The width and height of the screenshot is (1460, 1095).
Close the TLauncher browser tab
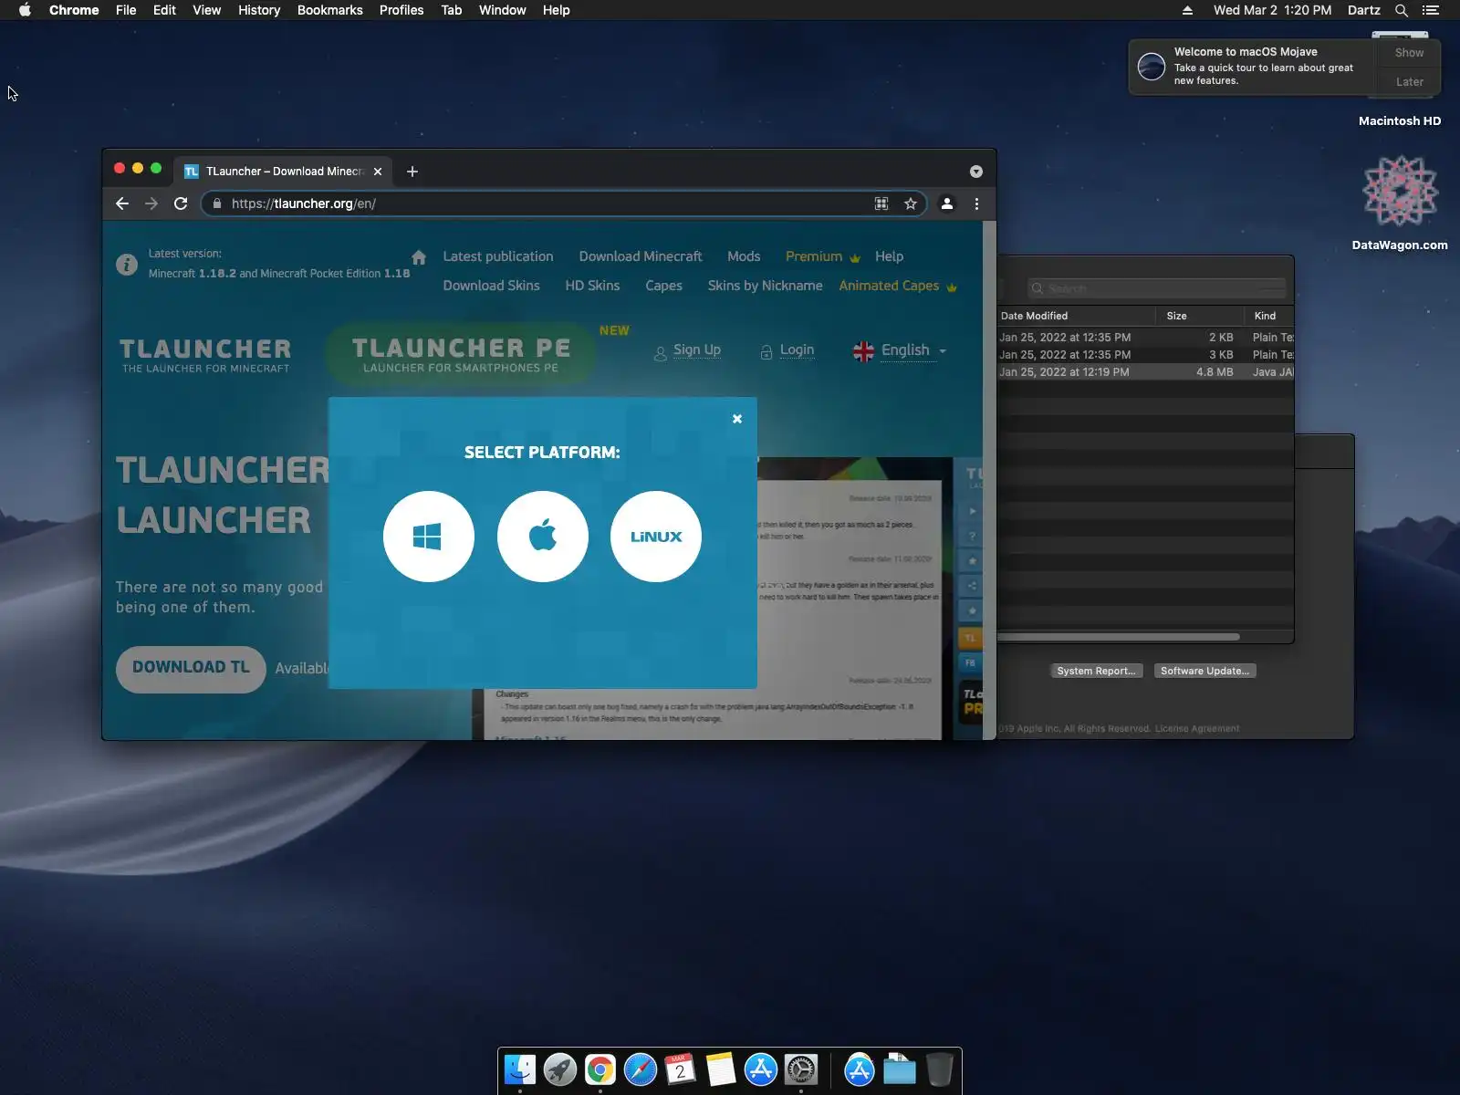point(378,172)
